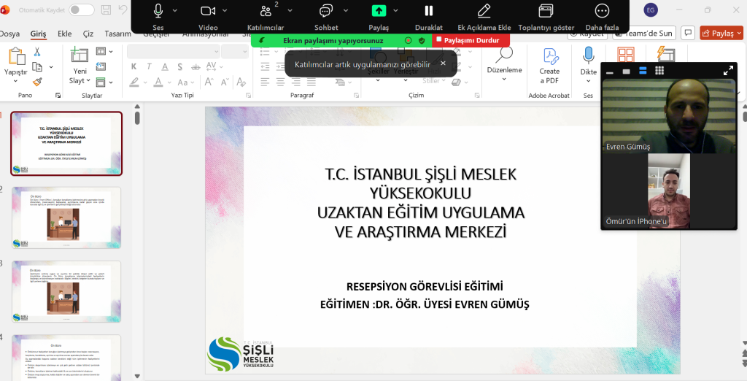The height and width of the screenshot is (381, 747).
Task: Click Toplantıyı göster icon
Action: [546, 11]
